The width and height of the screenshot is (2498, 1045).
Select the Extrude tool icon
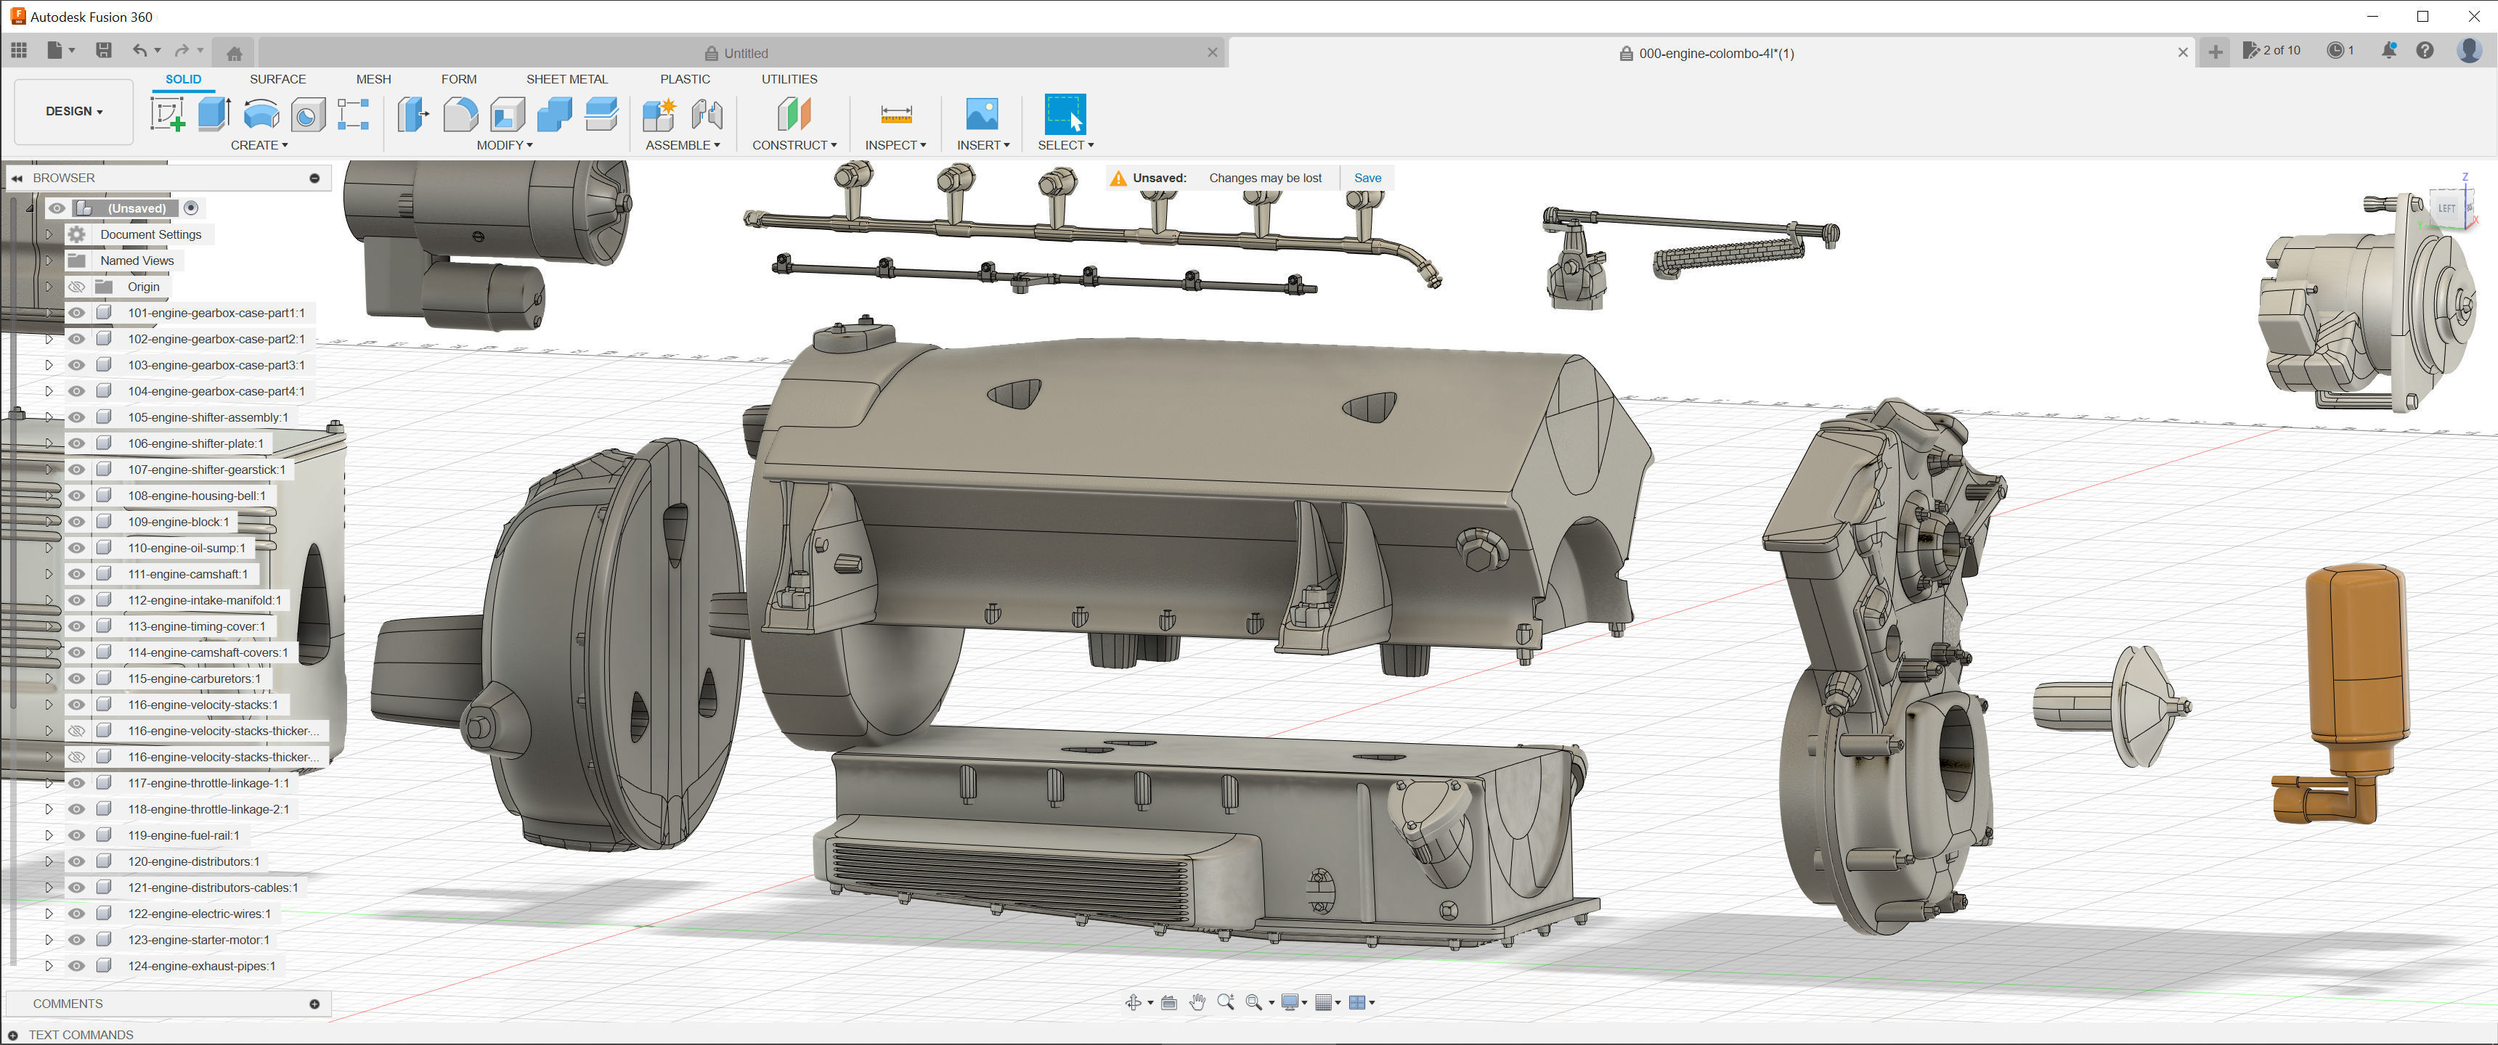[213, 115]
